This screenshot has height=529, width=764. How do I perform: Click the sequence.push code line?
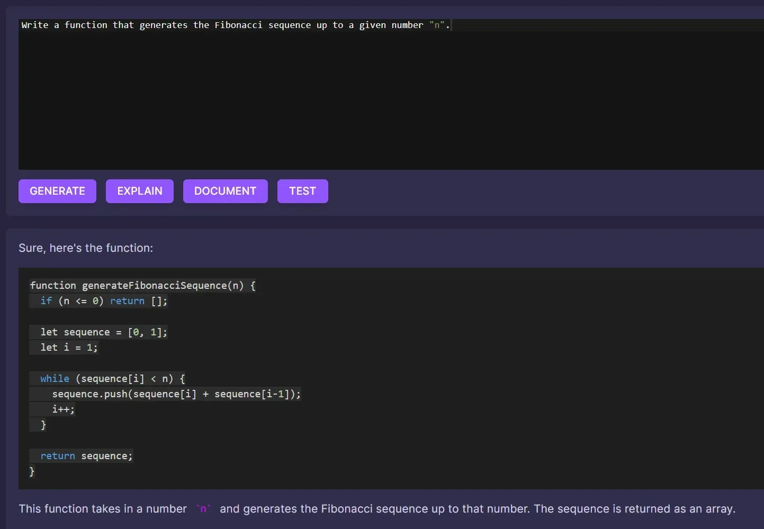[x=176, y=394]
